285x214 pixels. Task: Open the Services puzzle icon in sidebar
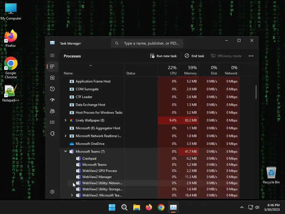[x=52, y=133]
